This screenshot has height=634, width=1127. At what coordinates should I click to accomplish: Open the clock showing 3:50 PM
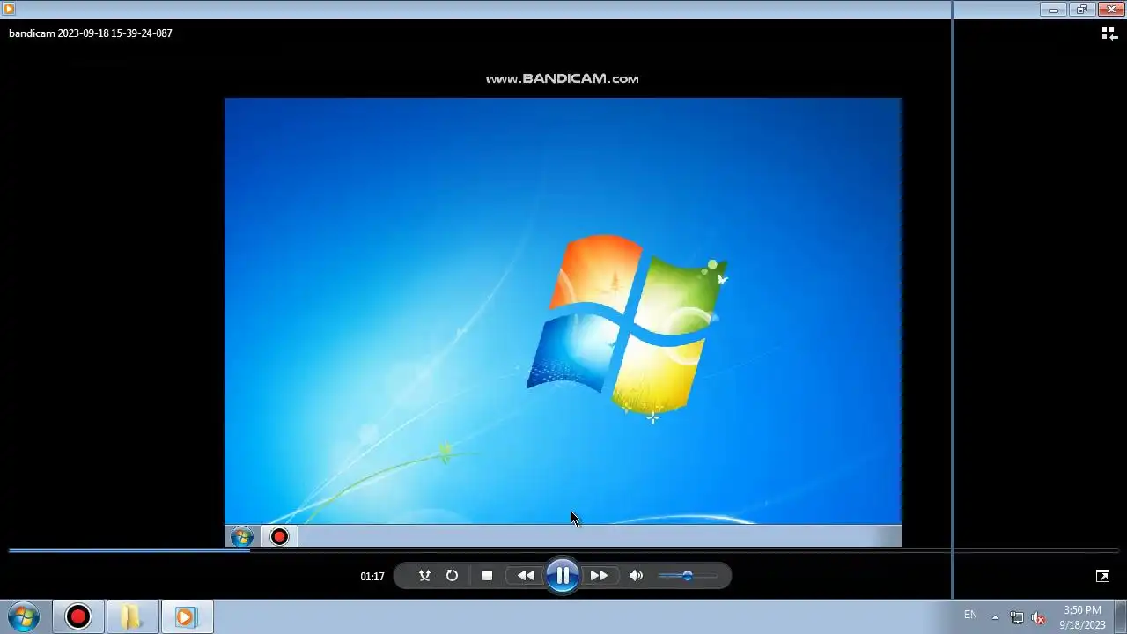tap(1082, 617)
